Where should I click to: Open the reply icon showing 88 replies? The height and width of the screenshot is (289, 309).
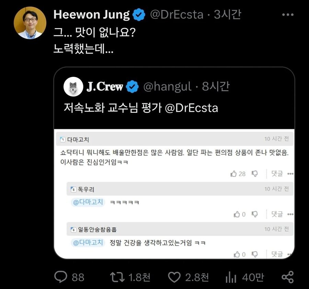60,277
